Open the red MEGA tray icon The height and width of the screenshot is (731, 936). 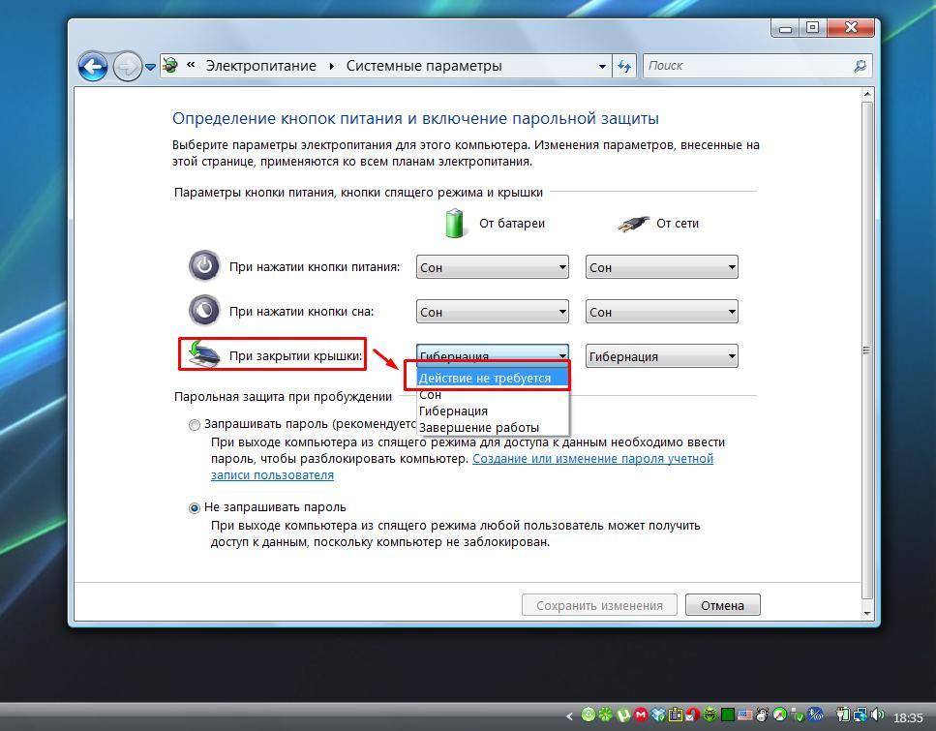(641, 714)
